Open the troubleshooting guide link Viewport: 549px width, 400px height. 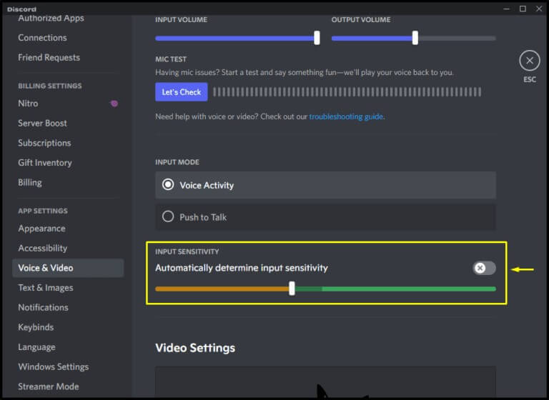coord(346,116)
